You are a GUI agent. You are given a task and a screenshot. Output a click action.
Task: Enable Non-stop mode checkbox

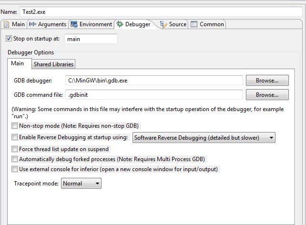tap(14, 126)
